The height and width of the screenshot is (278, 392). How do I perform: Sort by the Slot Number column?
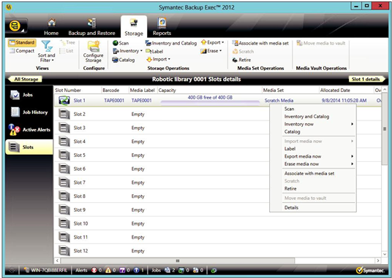(x=78, y=90)
